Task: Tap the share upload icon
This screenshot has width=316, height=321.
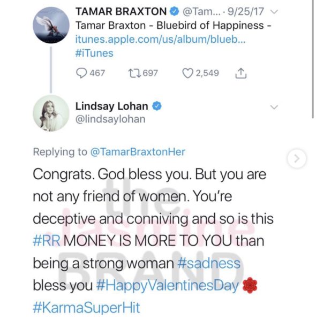Action: point(241,73)
